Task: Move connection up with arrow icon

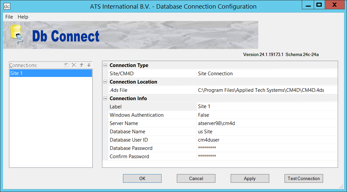Action: coord(81,65)
